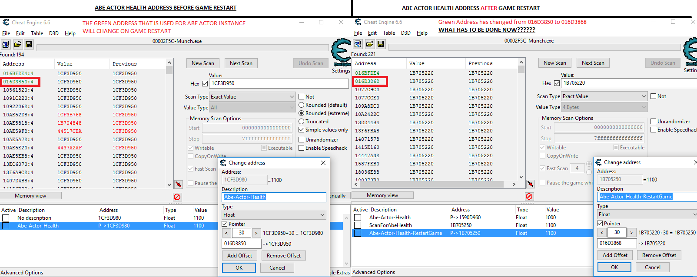The height and width of the screenshot is (277, 697).
Task: Click the Abe-Actor-Health description text field
Action: [274, 197]
